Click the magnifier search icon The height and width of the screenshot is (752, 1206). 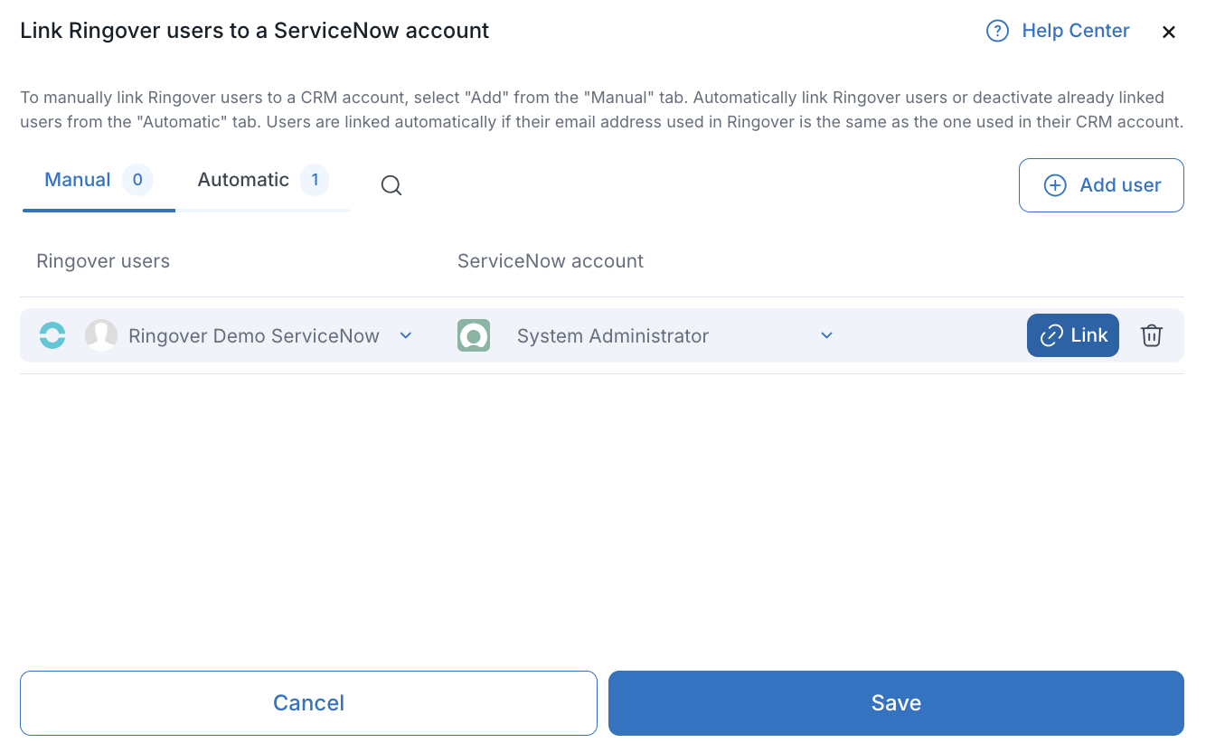tap(391, 185)
